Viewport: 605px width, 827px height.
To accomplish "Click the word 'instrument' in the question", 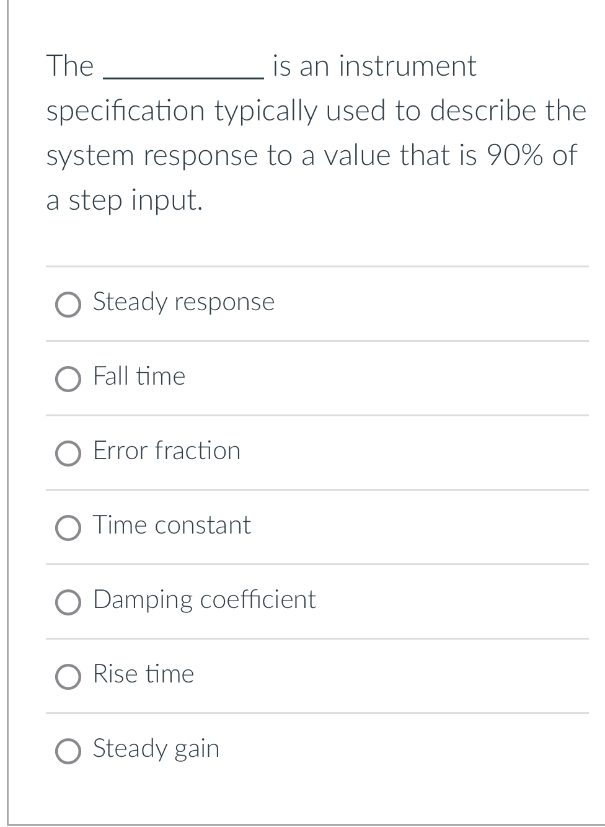I will tap(408, 66).
